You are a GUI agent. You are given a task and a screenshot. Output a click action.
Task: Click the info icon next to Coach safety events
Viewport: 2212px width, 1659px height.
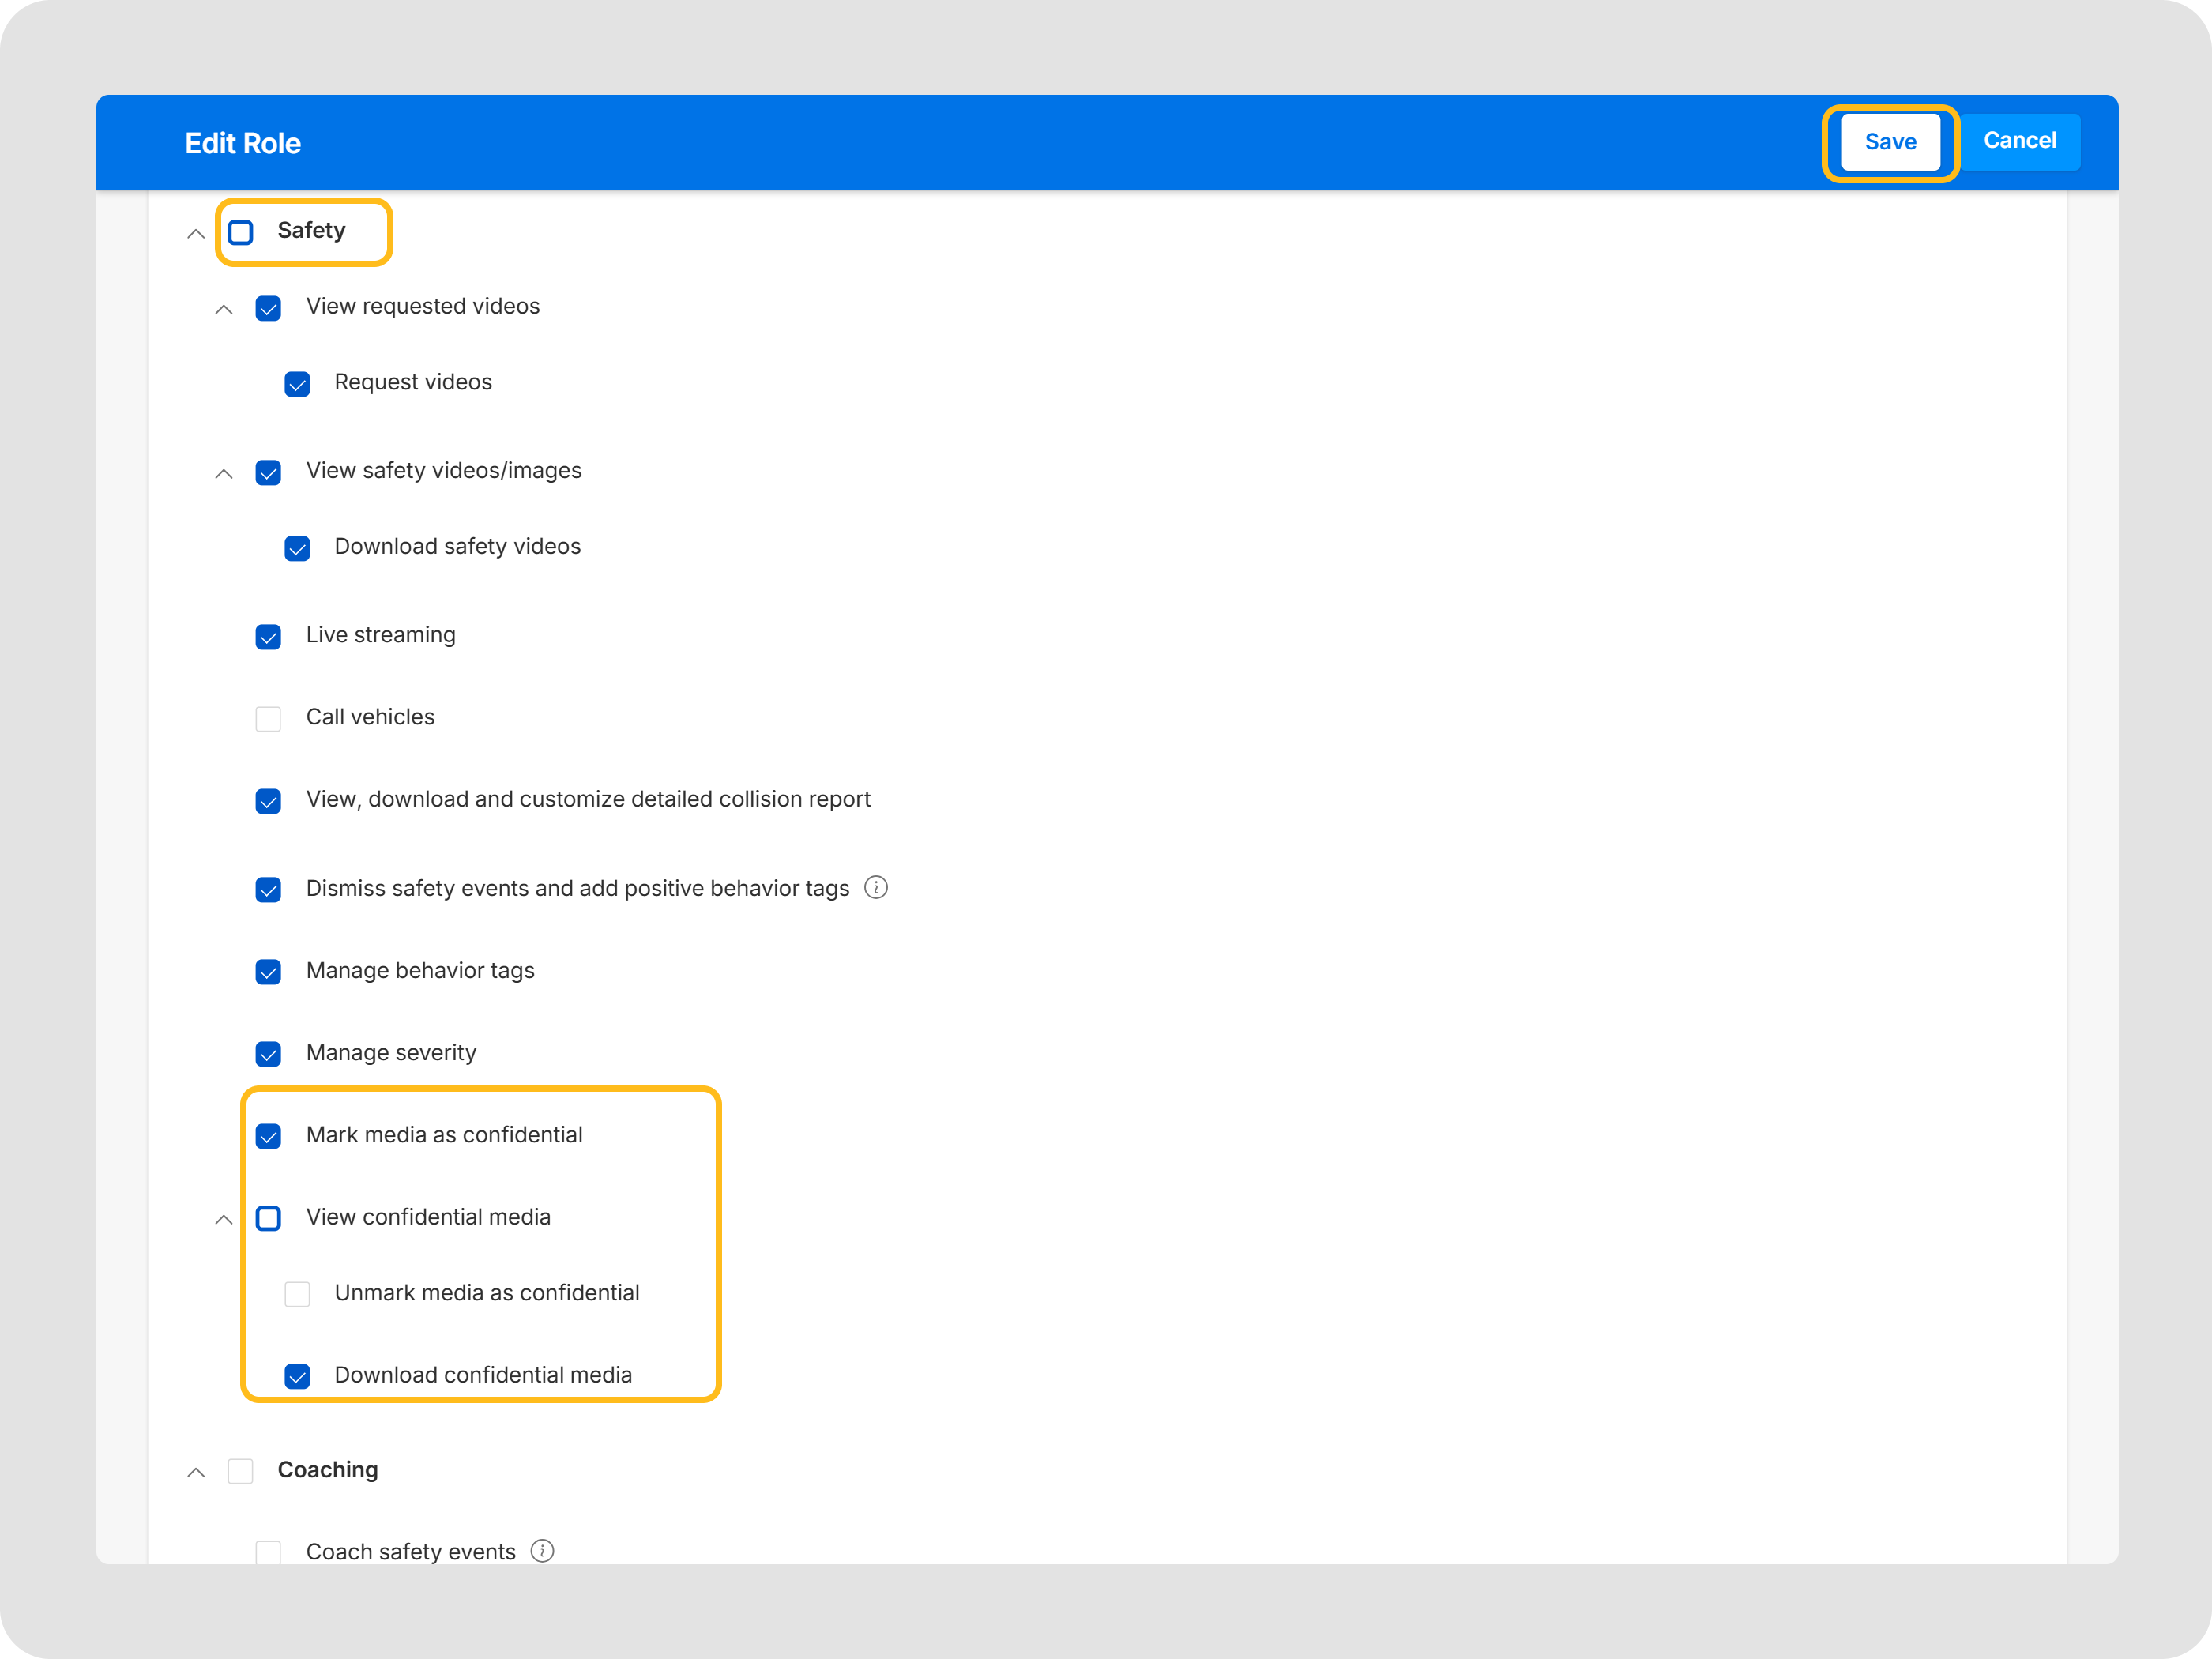point(543,1551)
